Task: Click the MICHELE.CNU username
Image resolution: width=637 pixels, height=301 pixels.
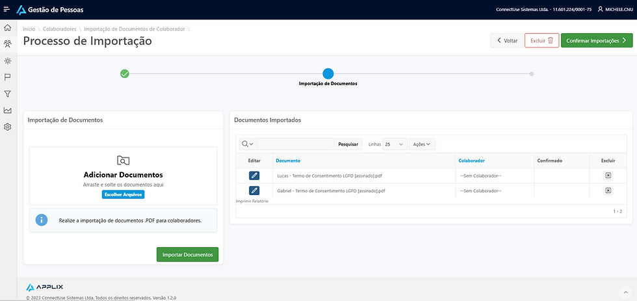Action: point(619,9)
